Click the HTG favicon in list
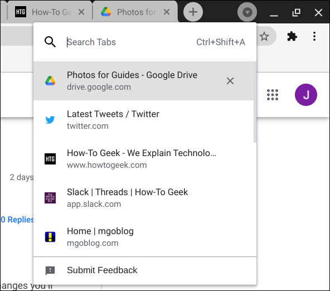This screenshot has width=330, height=291. click(x=50, y=159)
